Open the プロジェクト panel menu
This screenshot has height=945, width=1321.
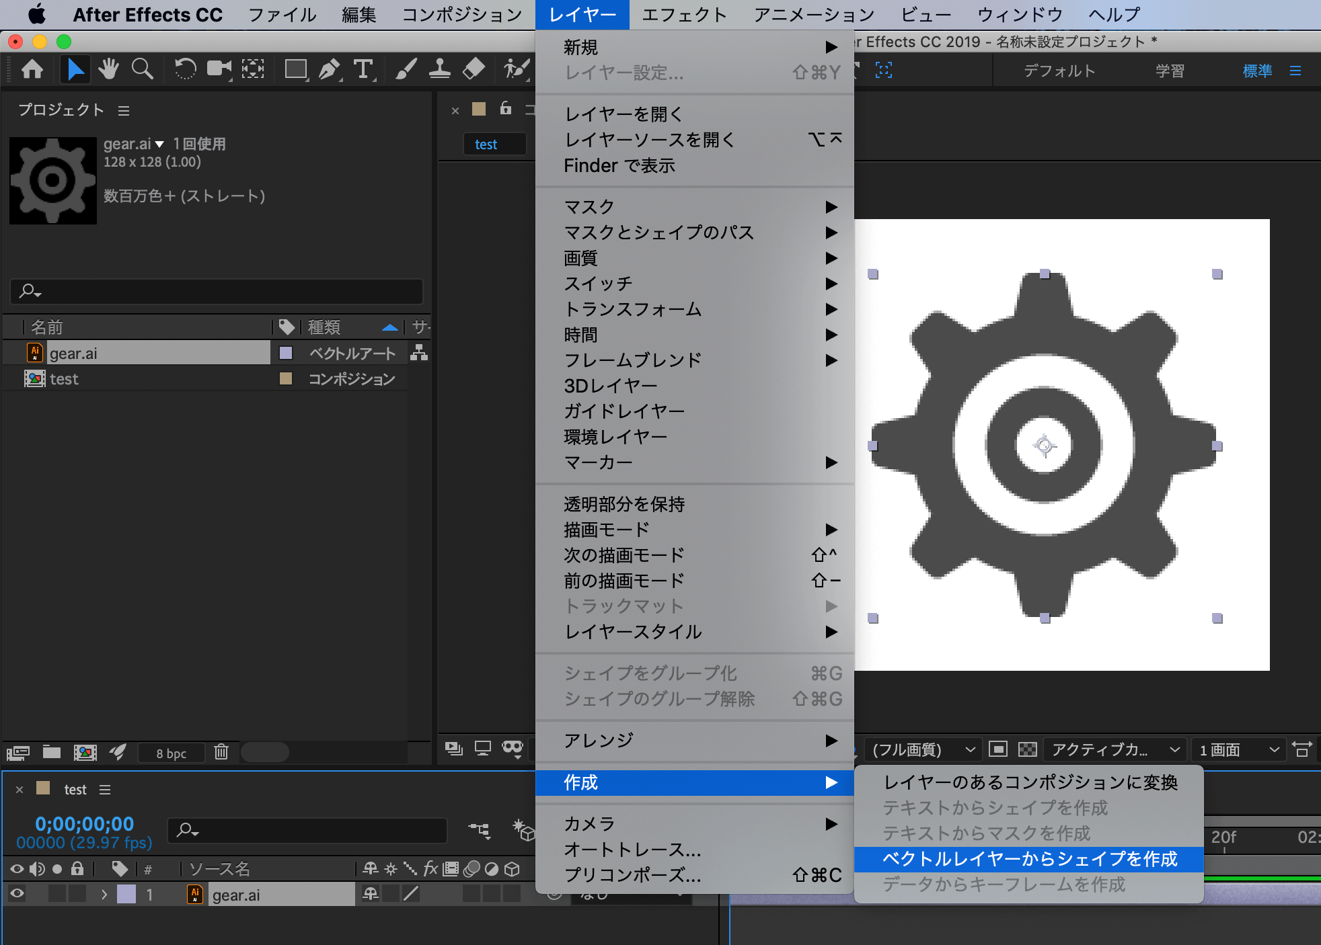click(x=123, y=110)
